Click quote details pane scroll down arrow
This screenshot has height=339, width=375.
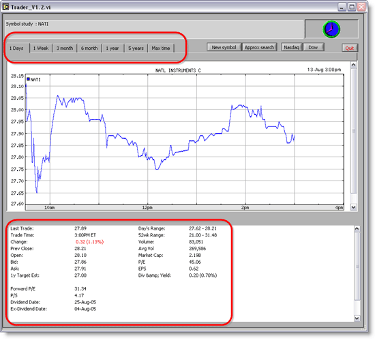coord(357,318)
